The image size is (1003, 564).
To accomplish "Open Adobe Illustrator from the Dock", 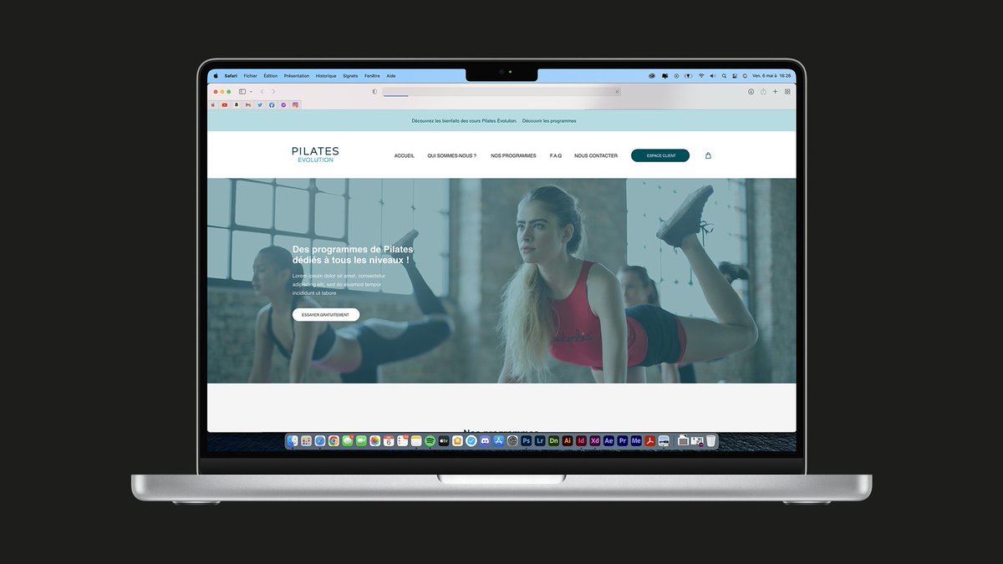I will (x=568, y=440).
